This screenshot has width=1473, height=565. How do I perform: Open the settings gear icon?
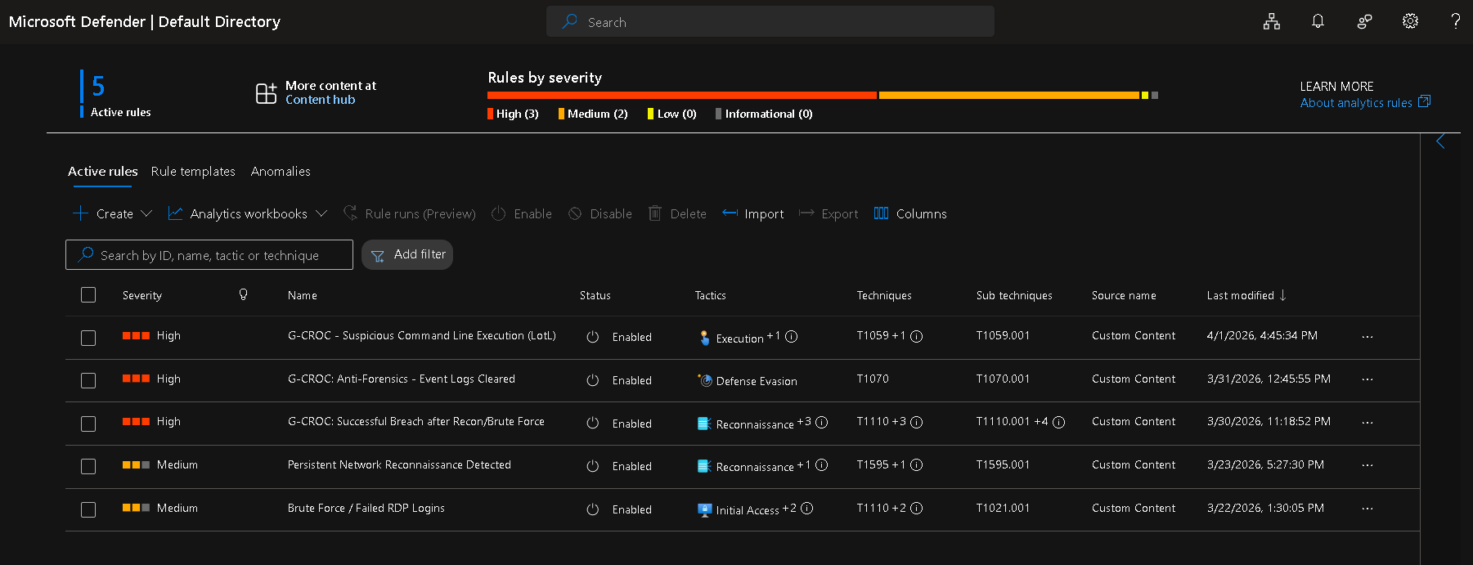[1410, 21]
